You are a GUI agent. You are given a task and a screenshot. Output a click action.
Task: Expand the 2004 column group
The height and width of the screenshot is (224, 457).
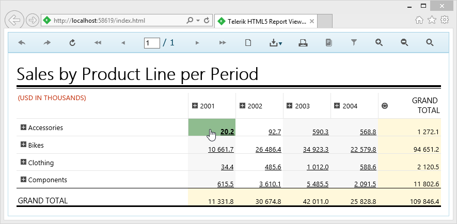click(x=337, y=105)
